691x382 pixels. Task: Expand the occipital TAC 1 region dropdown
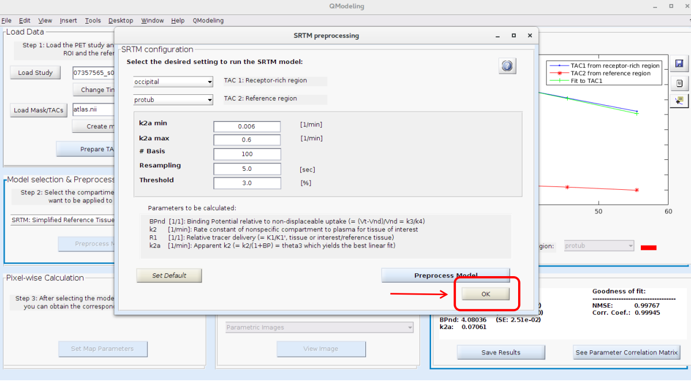(x=173, y=82)
